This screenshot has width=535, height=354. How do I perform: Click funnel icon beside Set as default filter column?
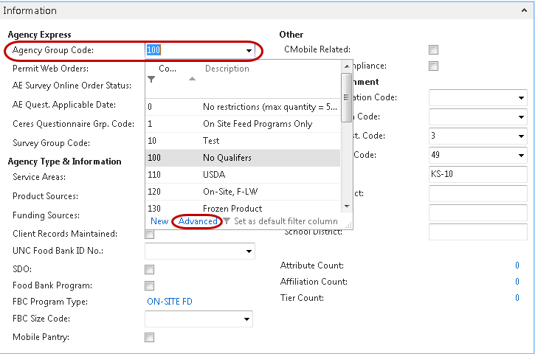coord(227,221)
